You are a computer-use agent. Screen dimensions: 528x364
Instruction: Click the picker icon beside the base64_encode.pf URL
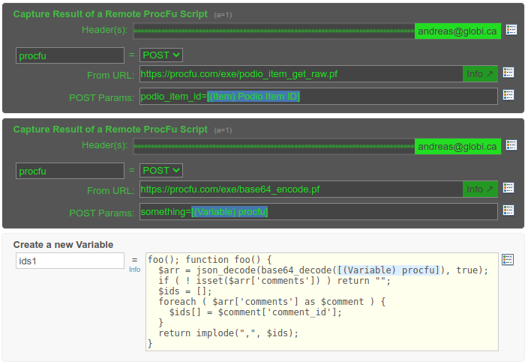[x=508, y=188]
